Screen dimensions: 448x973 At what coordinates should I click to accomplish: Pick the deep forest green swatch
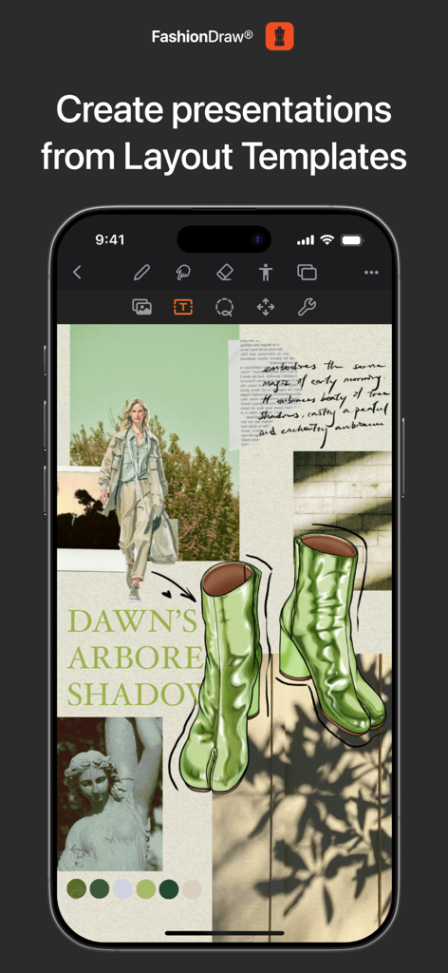click(x=169, y=889)
